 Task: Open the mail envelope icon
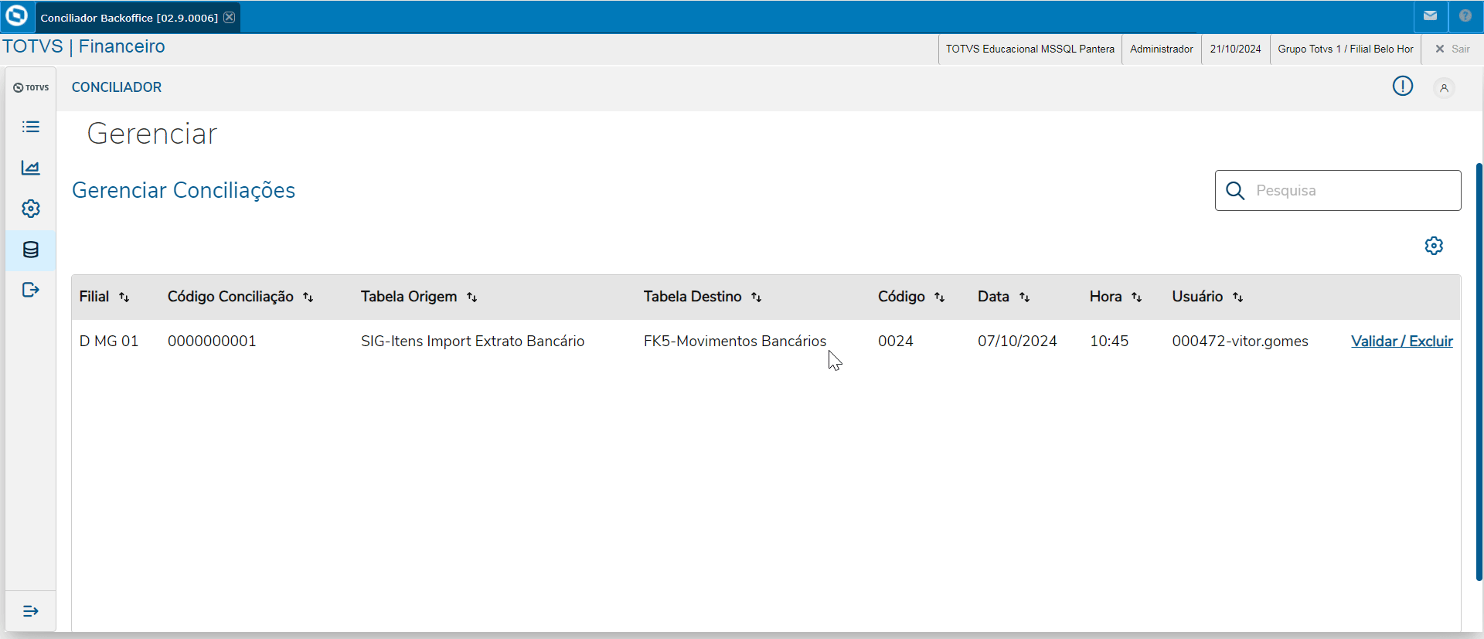click(1430, 16)
